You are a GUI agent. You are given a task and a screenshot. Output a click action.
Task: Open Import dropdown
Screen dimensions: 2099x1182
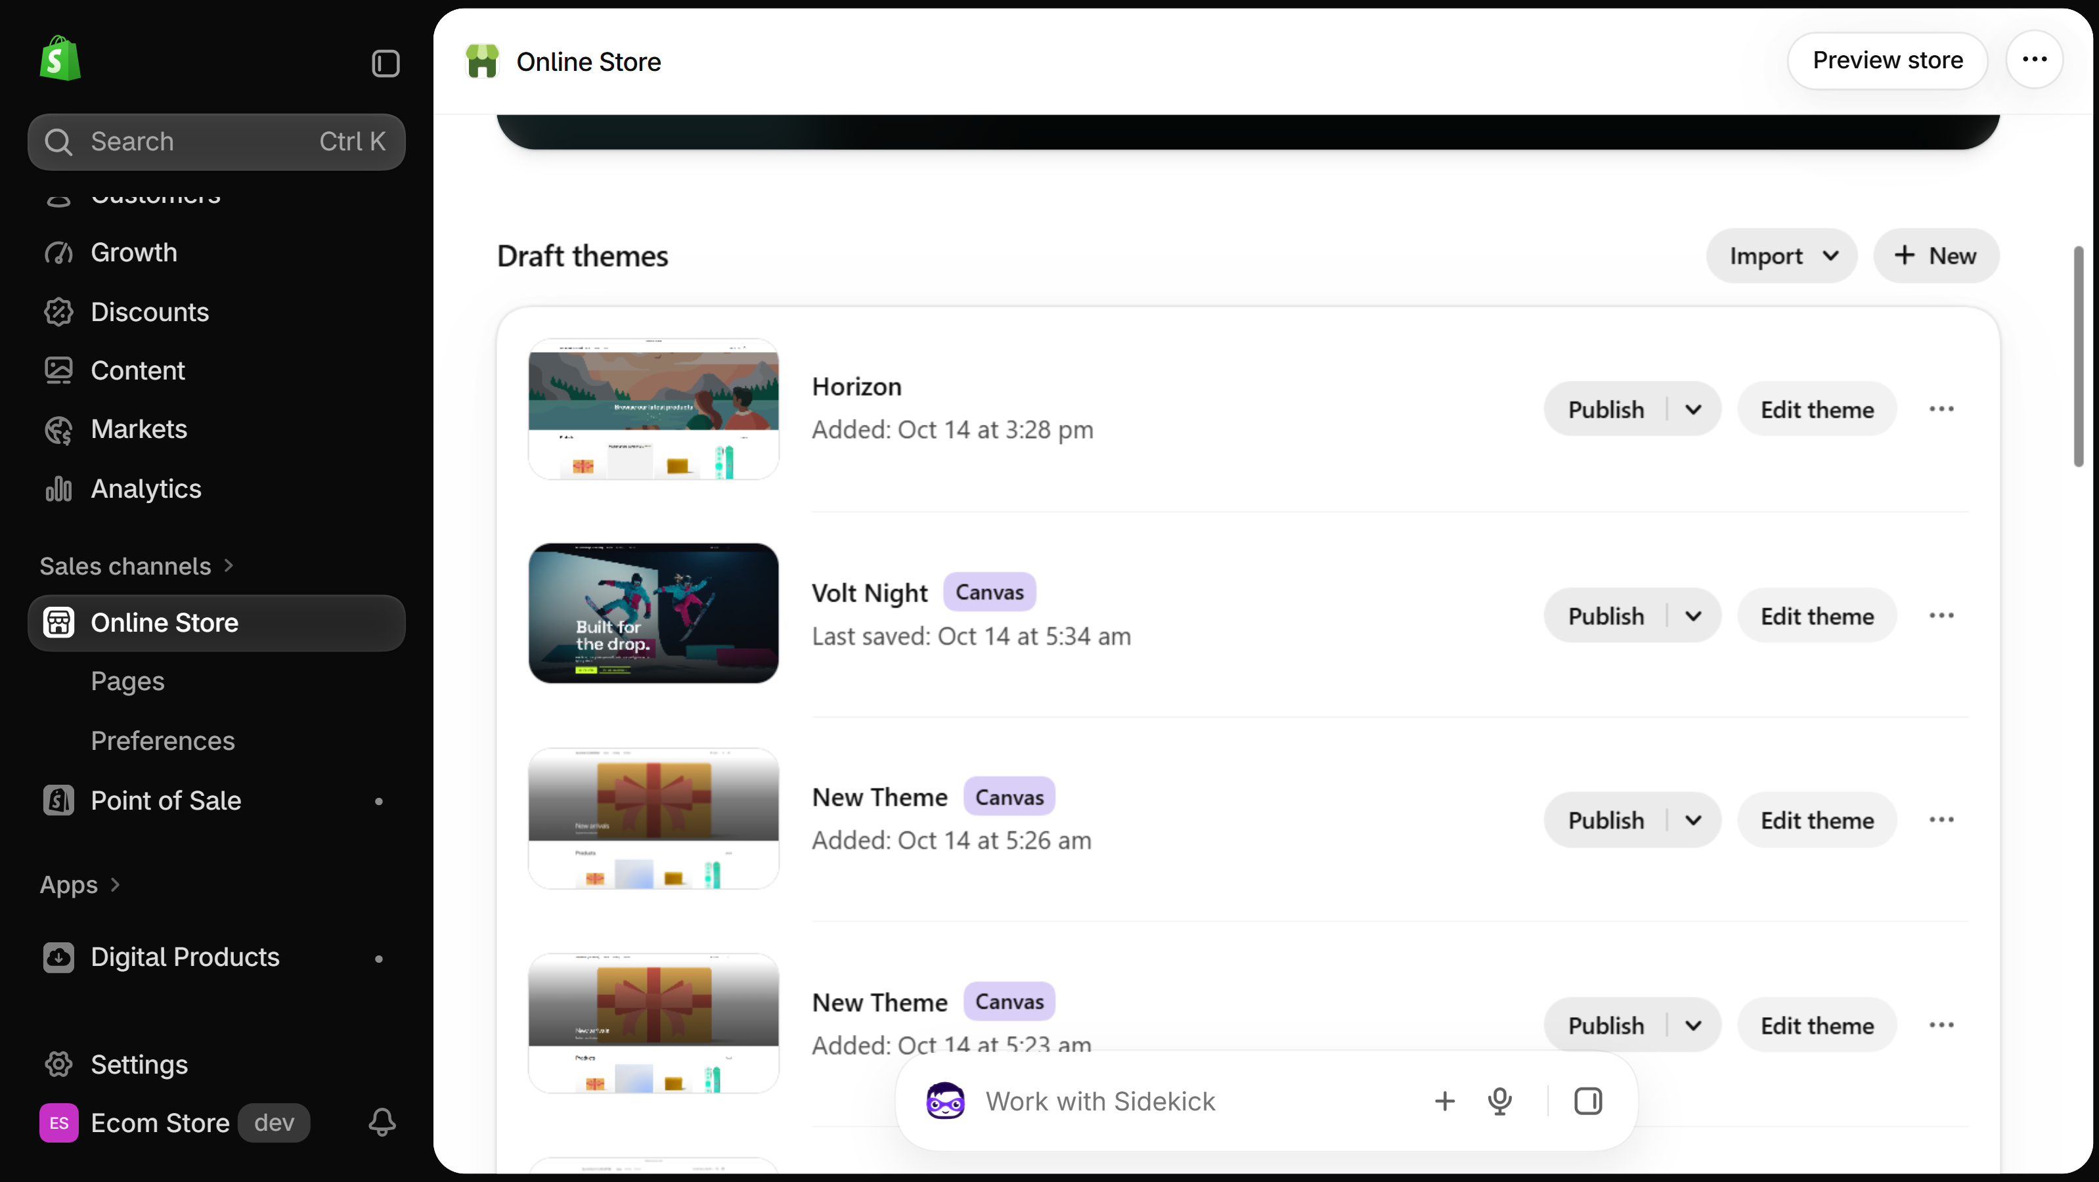tap(1781, 256)
